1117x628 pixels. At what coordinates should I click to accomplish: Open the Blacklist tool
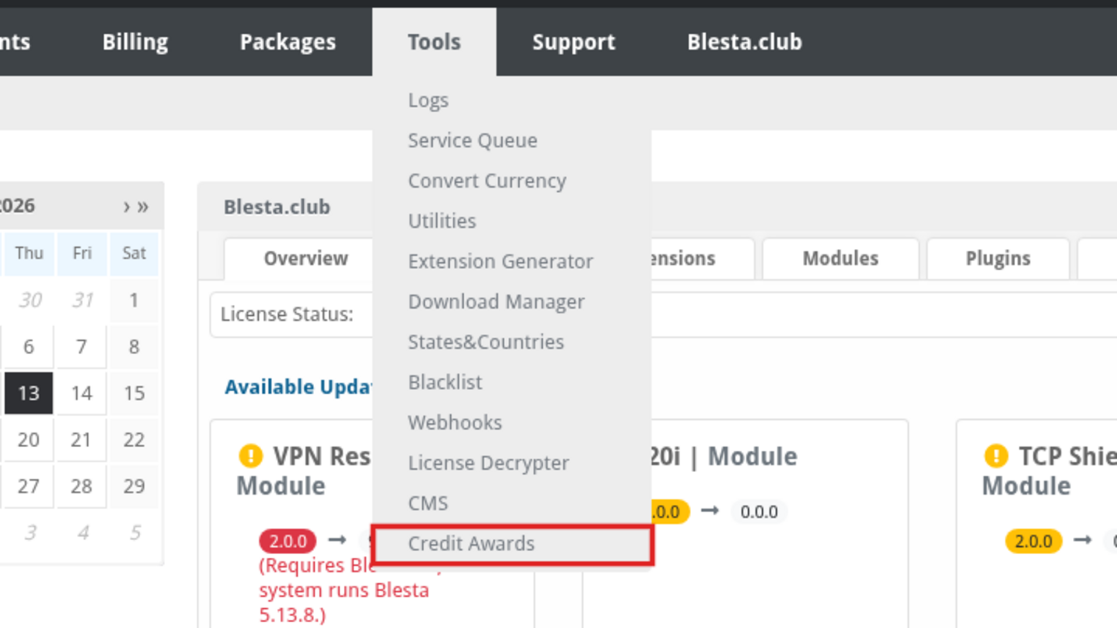click(x=445, y=382)
